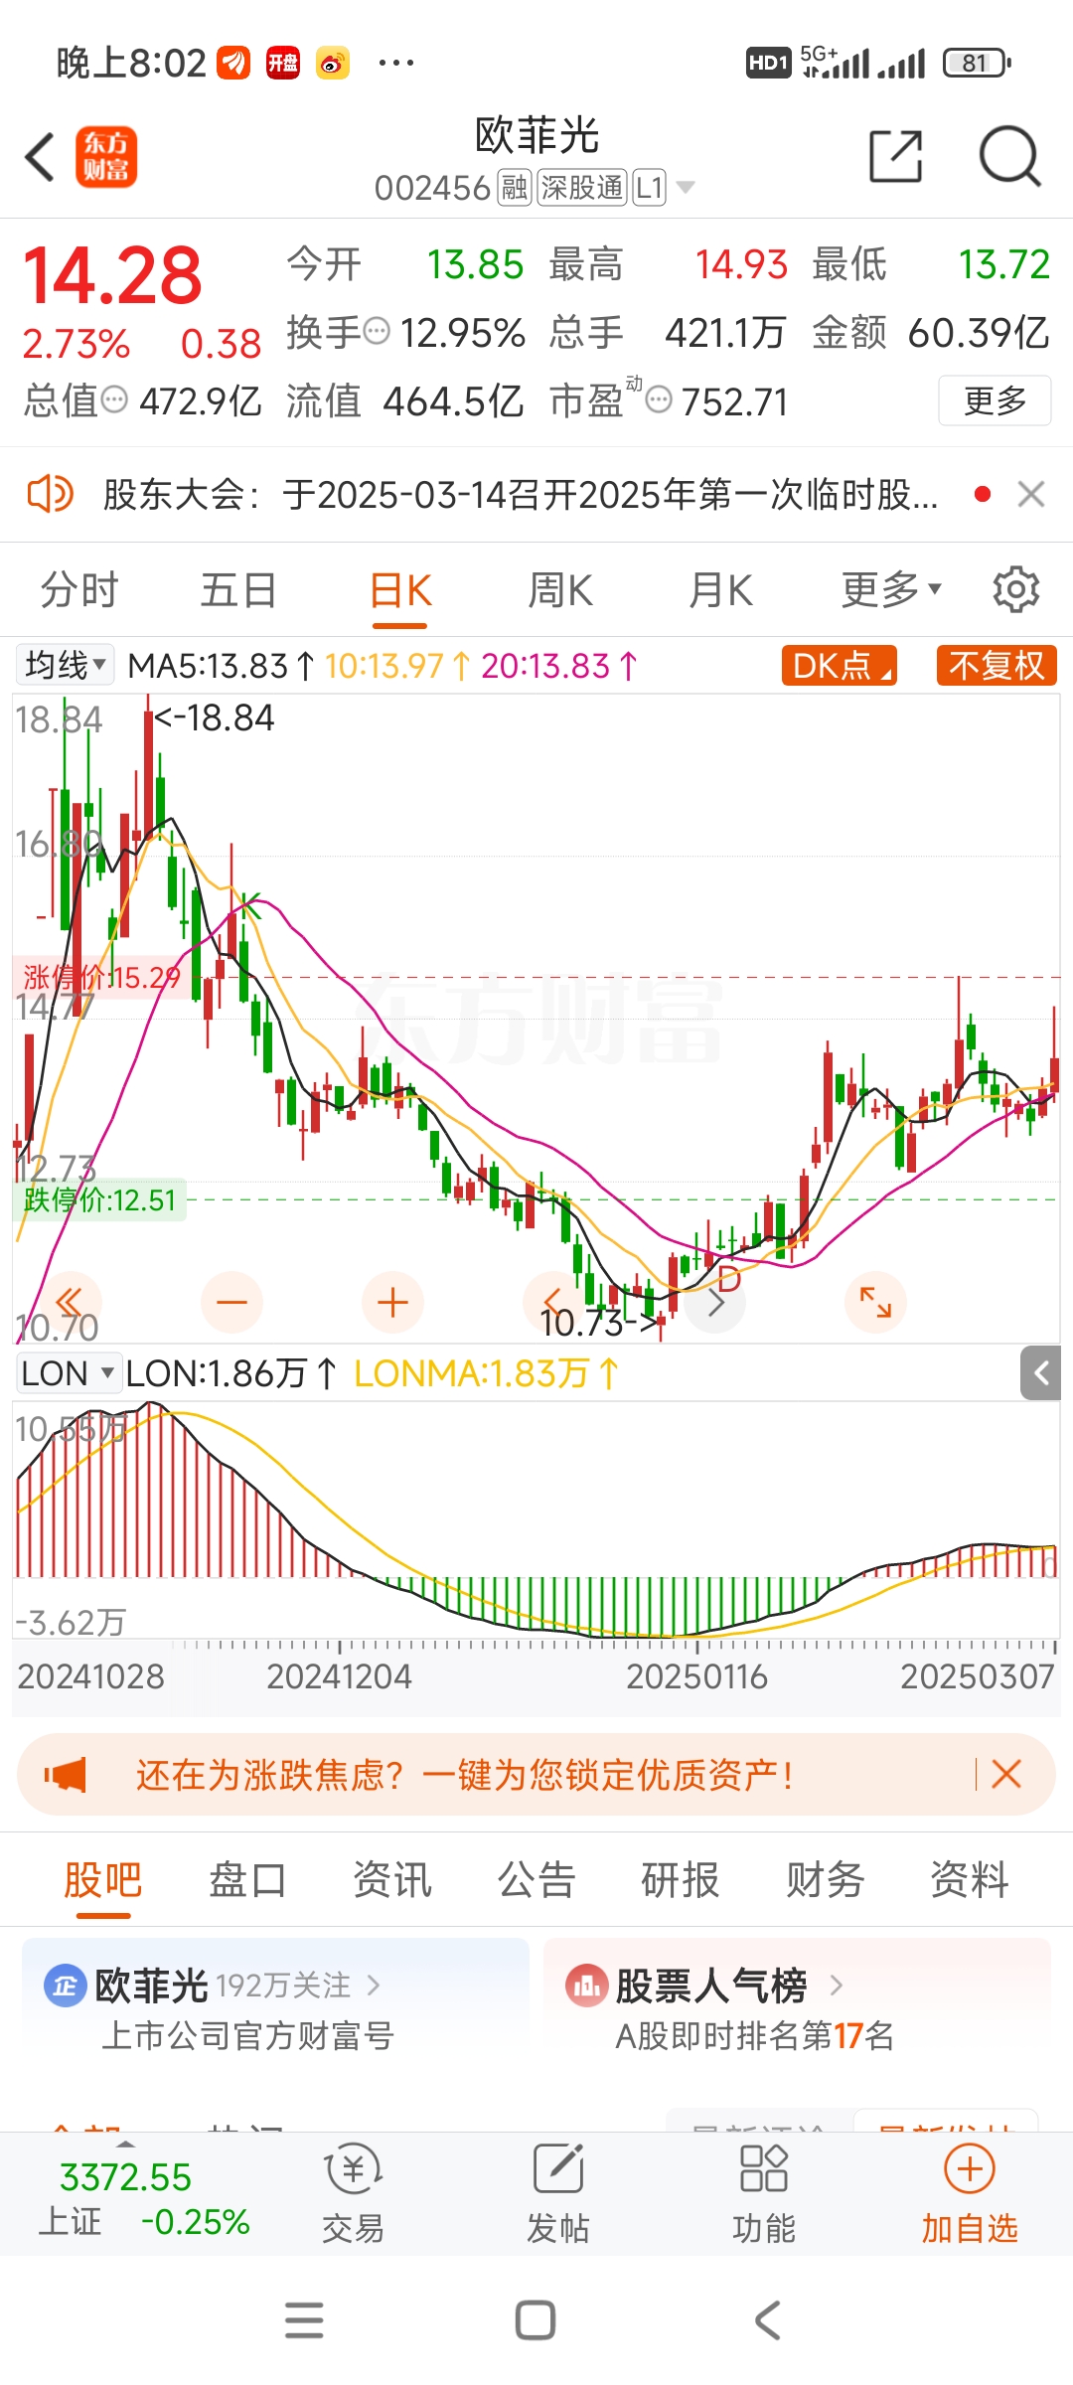Toggle 不复权 price adjustment
This screenshot has height=2385, width=1073.
[996, 666]
